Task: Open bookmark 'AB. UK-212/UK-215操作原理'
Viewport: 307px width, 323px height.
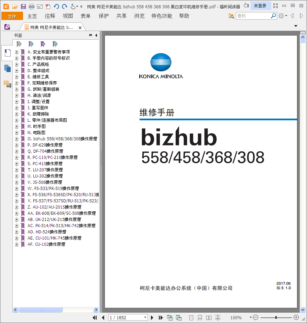Action: click(54, 219)
